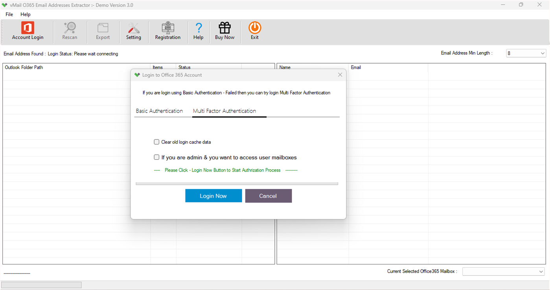Click the Login Now button
The width and height of the screenshot is (550, 290).
click(213, 196)
